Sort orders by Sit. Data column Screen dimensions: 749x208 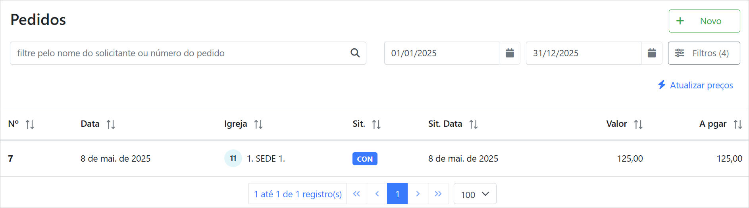(x=474, y=124)
